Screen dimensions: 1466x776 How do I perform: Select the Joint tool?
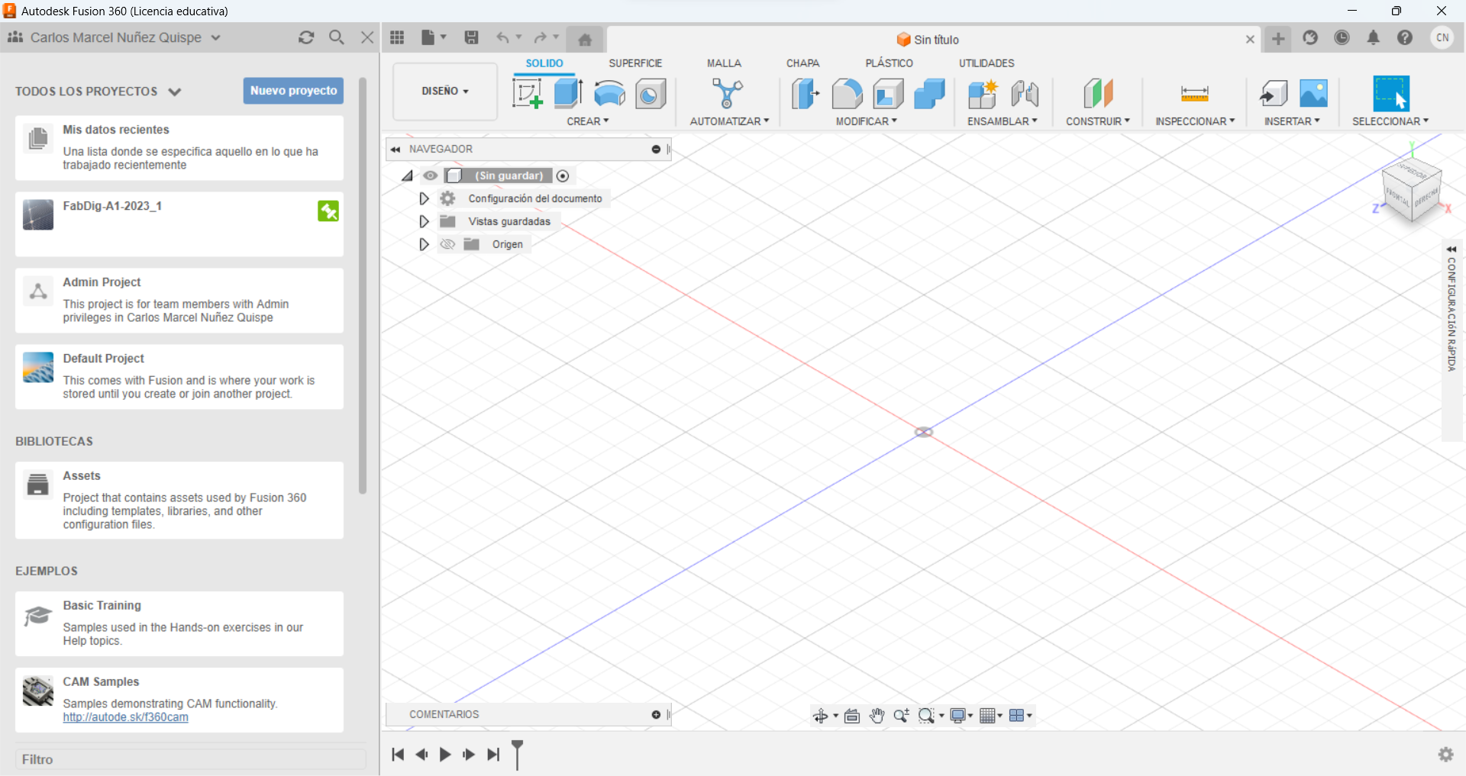(1025, 94)
